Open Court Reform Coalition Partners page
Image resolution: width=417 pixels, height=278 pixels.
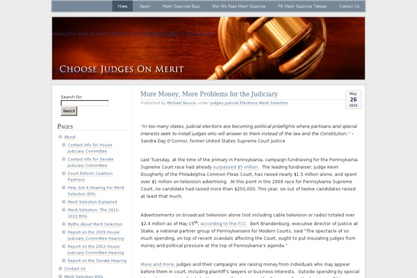click(90, 177)
